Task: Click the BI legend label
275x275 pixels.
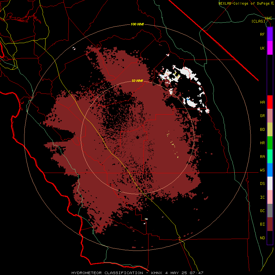Action: [x=262, y=224]
